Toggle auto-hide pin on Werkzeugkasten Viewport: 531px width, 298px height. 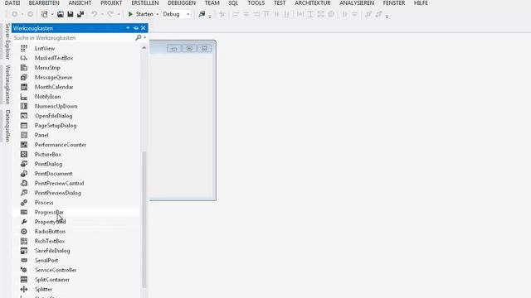click(136, 28)
